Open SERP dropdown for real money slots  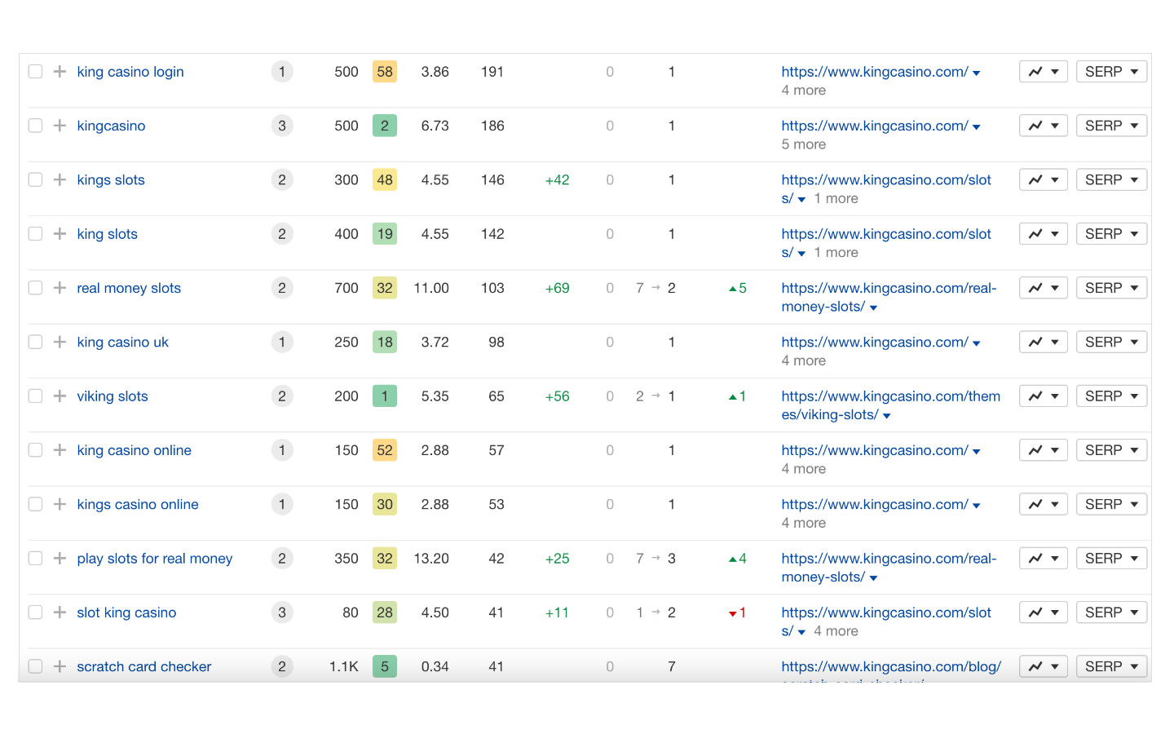click(x=1111, y=288)
